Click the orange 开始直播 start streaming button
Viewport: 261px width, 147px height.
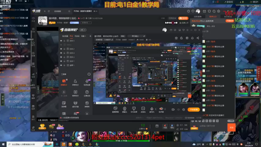193,110
